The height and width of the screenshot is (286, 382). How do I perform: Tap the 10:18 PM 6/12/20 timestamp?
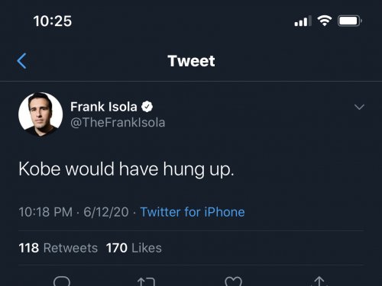(x=73, y=212)
